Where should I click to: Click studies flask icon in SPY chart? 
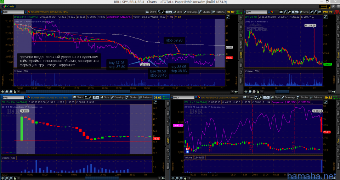point(316,12)
